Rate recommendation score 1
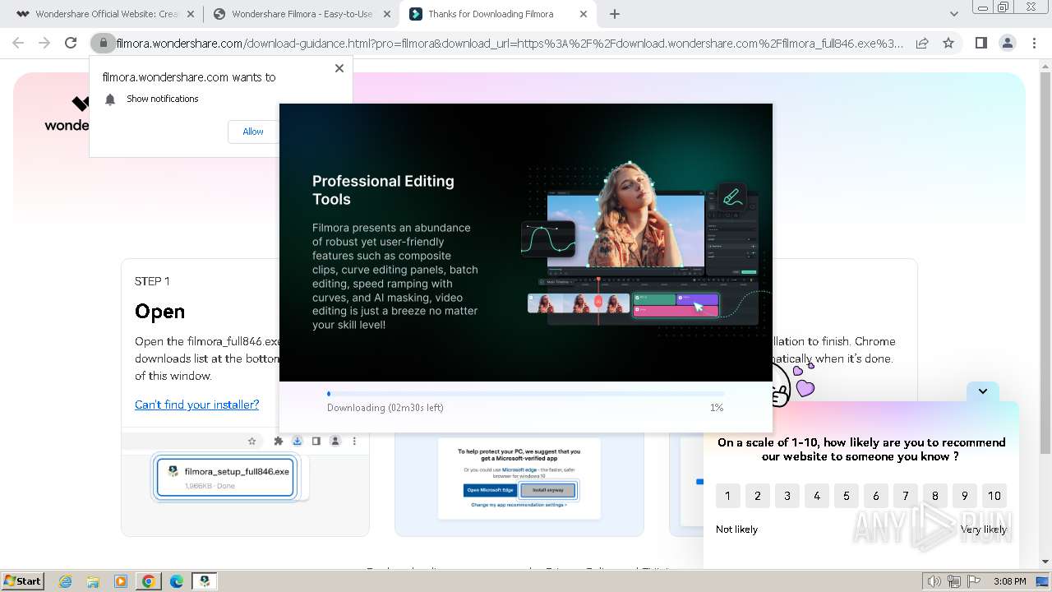Viewport: 1052px width, 592px height. [727, 496]
